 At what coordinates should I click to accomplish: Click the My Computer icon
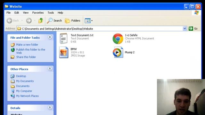[13, 91]
